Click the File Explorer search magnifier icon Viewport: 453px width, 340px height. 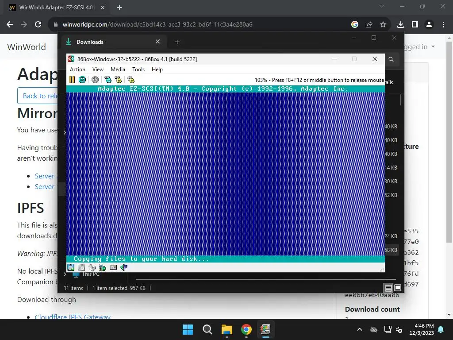pos(391,59)
